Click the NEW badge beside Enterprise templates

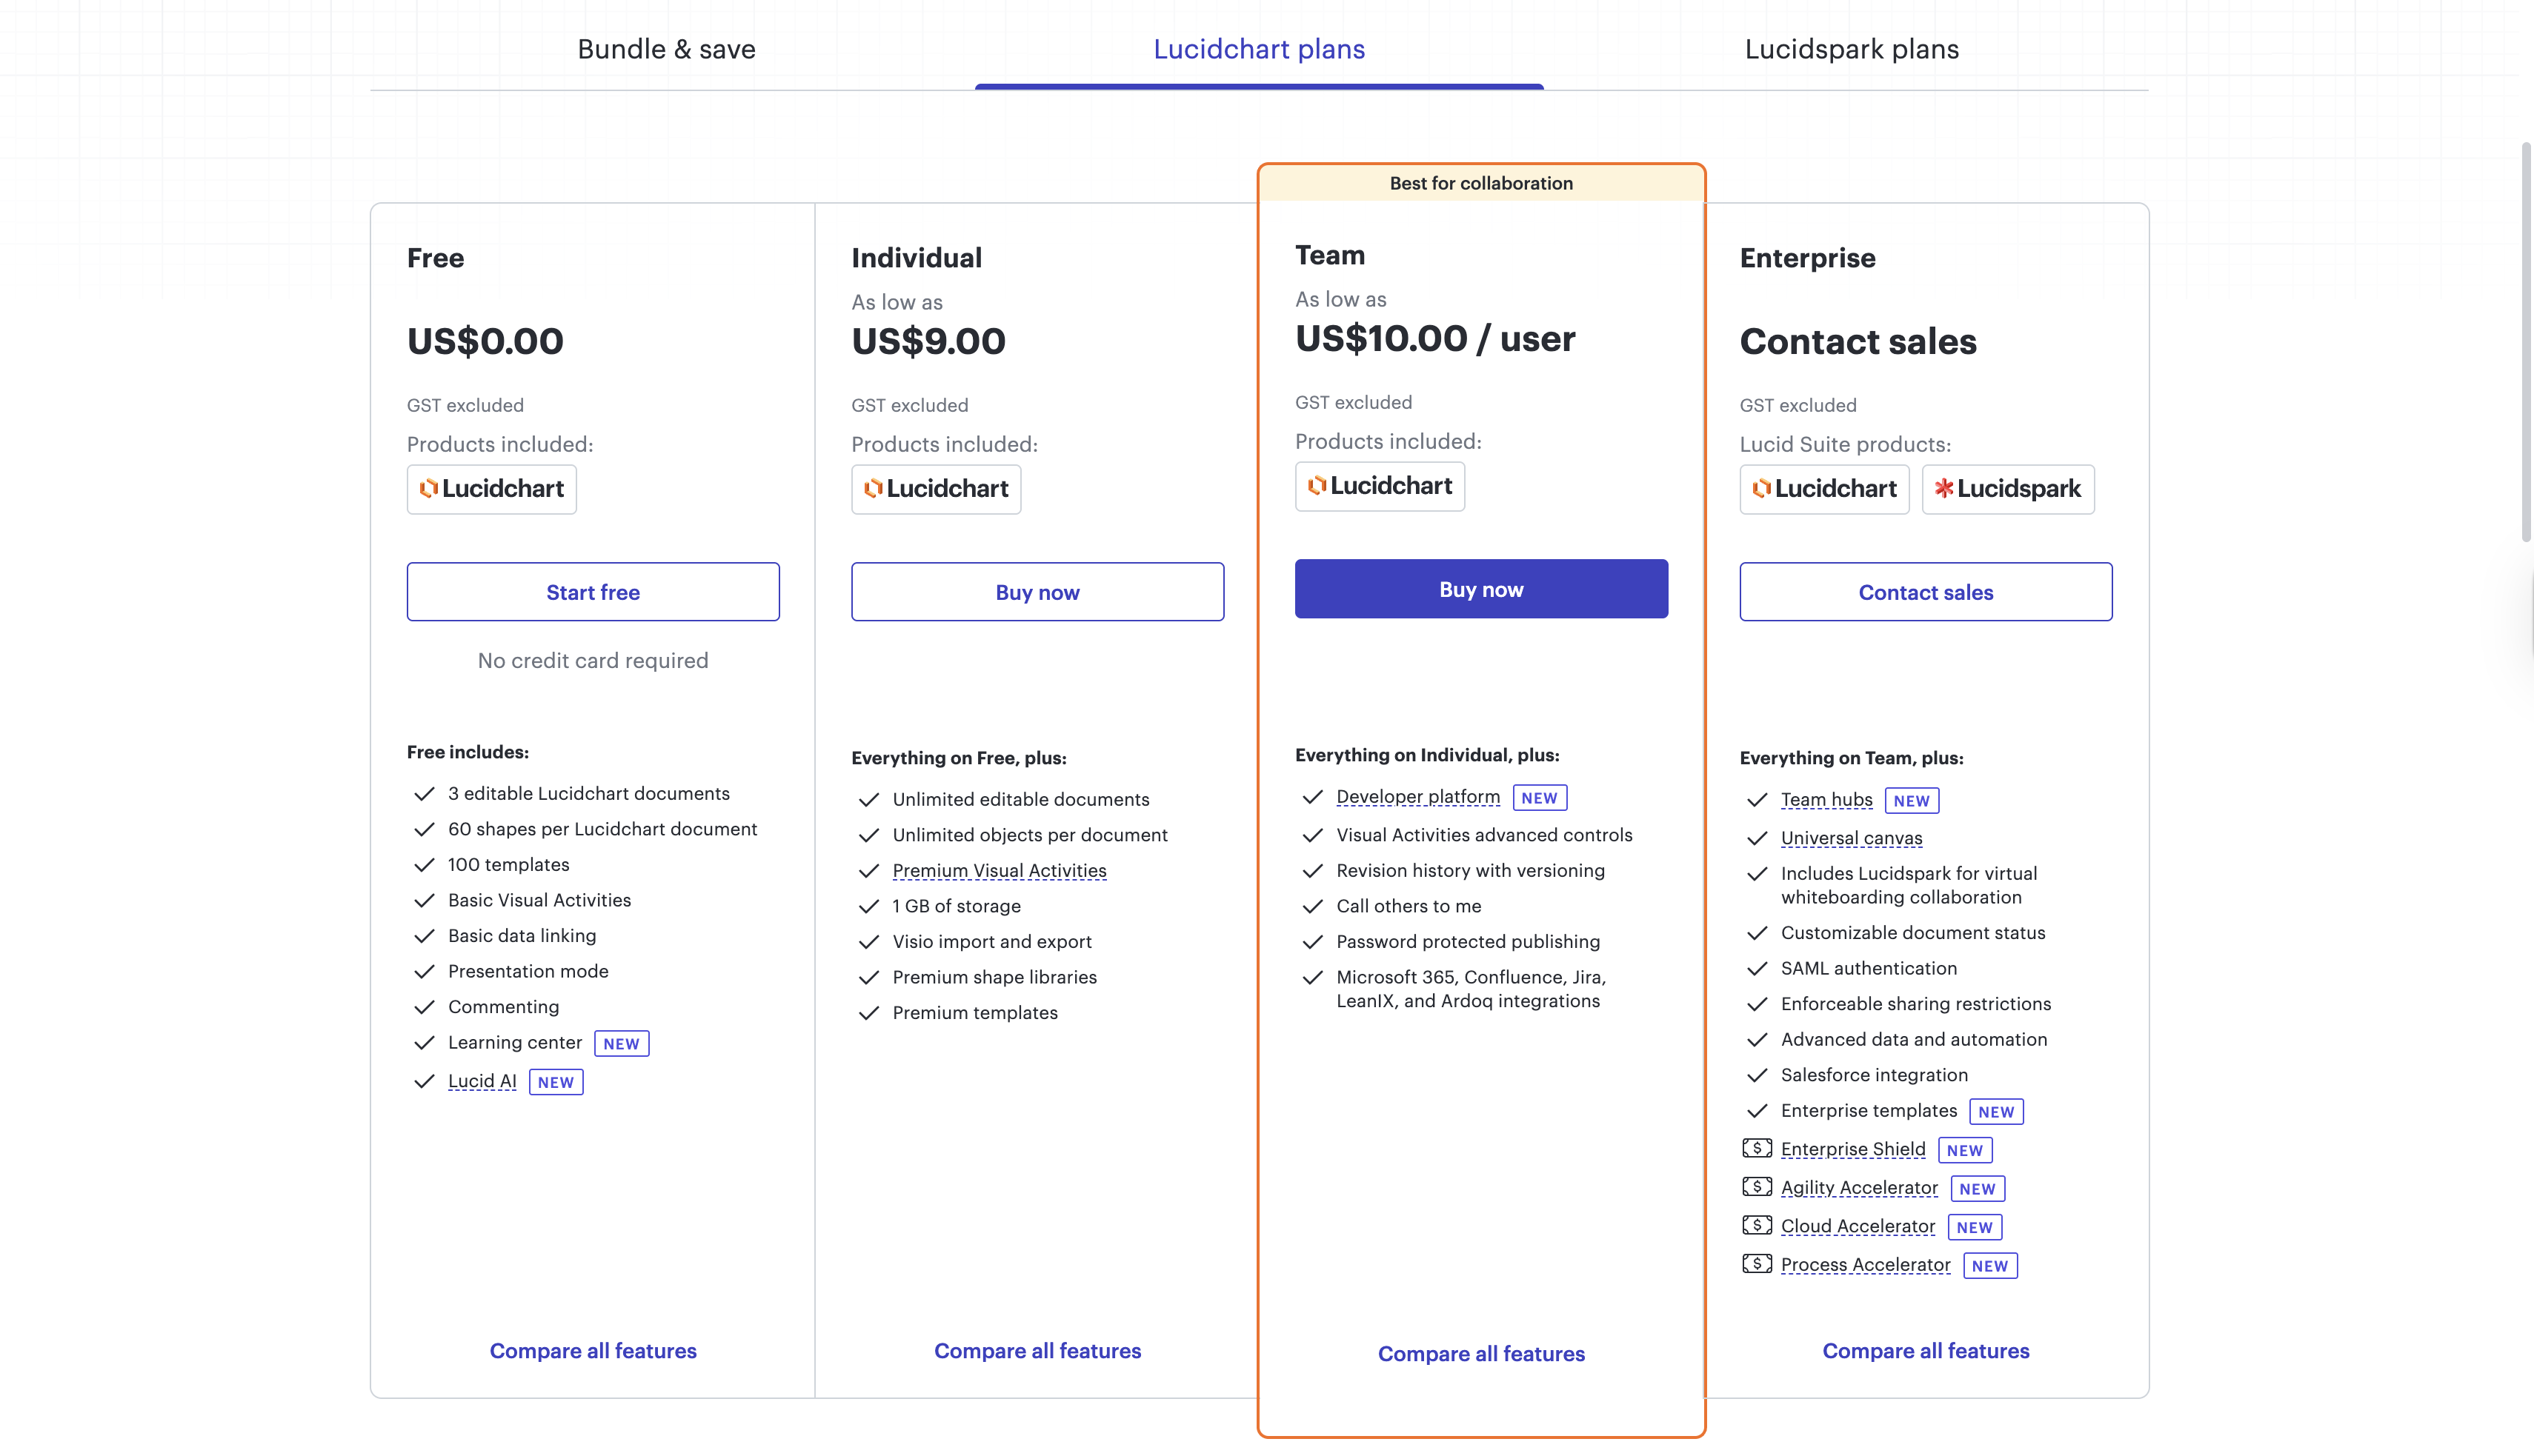point(1996,1112)
